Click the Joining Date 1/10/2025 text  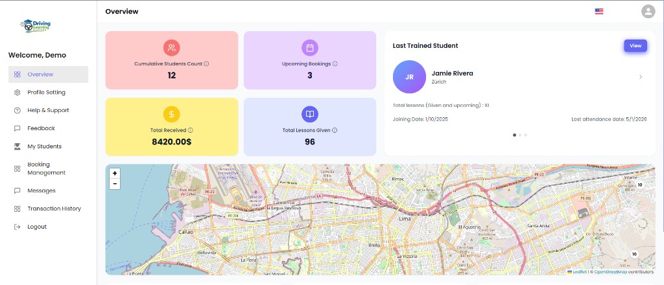pos(420,119)
